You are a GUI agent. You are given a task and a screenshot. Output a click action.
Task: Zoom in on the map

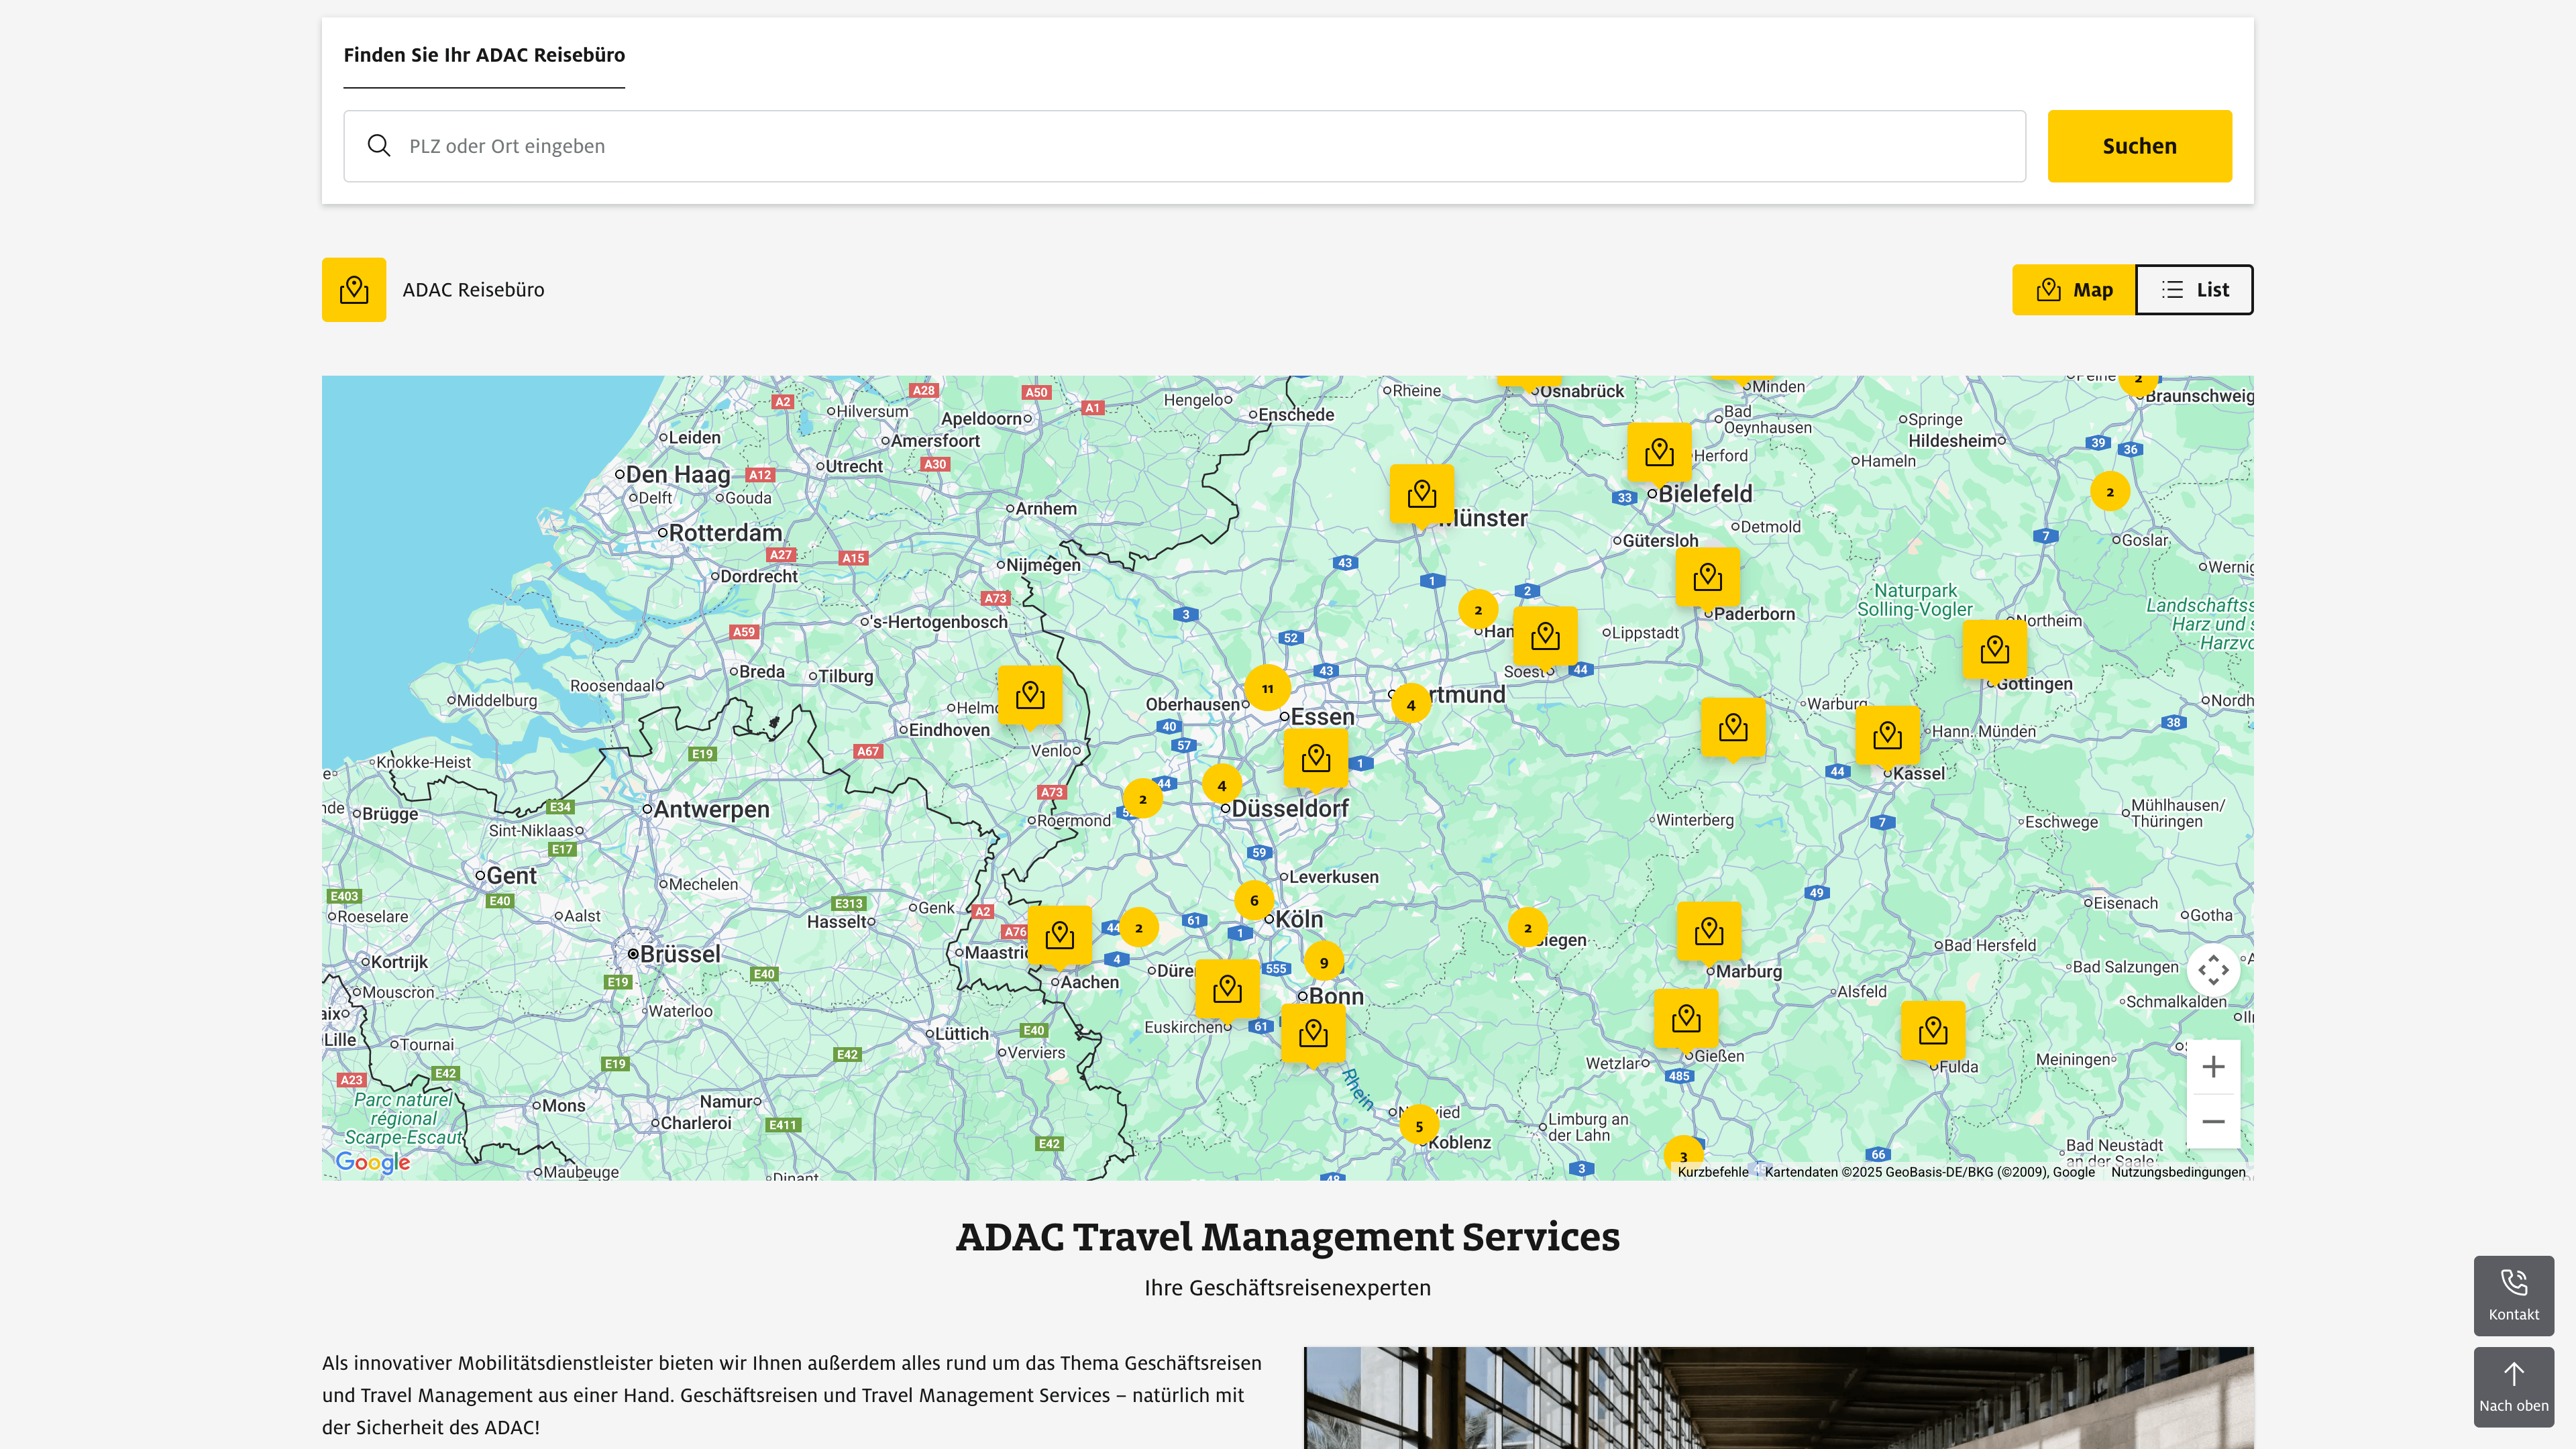tap(2213, 1067)
